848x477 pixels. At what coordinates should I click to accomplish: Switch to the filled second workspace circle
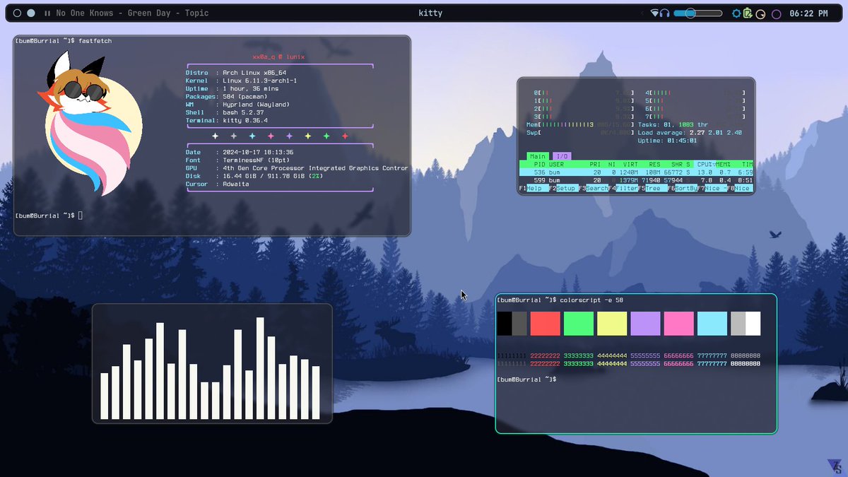click(x=30, y=13)
